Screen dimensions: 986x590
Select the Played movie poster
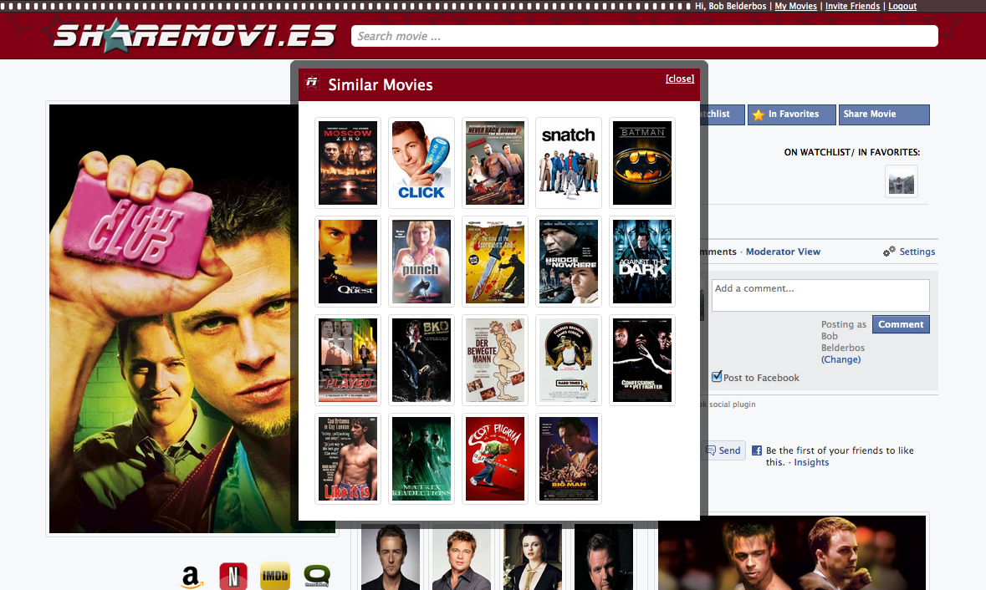point(348,360)
